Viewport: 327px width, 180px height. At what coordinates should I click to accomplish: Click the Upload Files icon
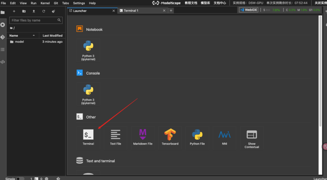[34, 11]
